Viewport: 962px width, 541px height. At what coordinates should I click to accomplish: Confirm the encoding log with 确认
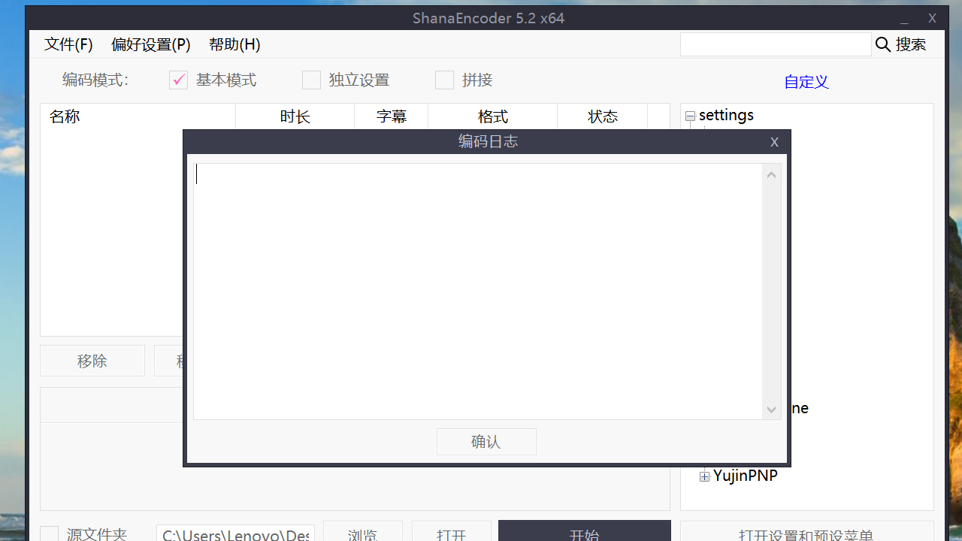pyautogui.click(x=486, y=441)
